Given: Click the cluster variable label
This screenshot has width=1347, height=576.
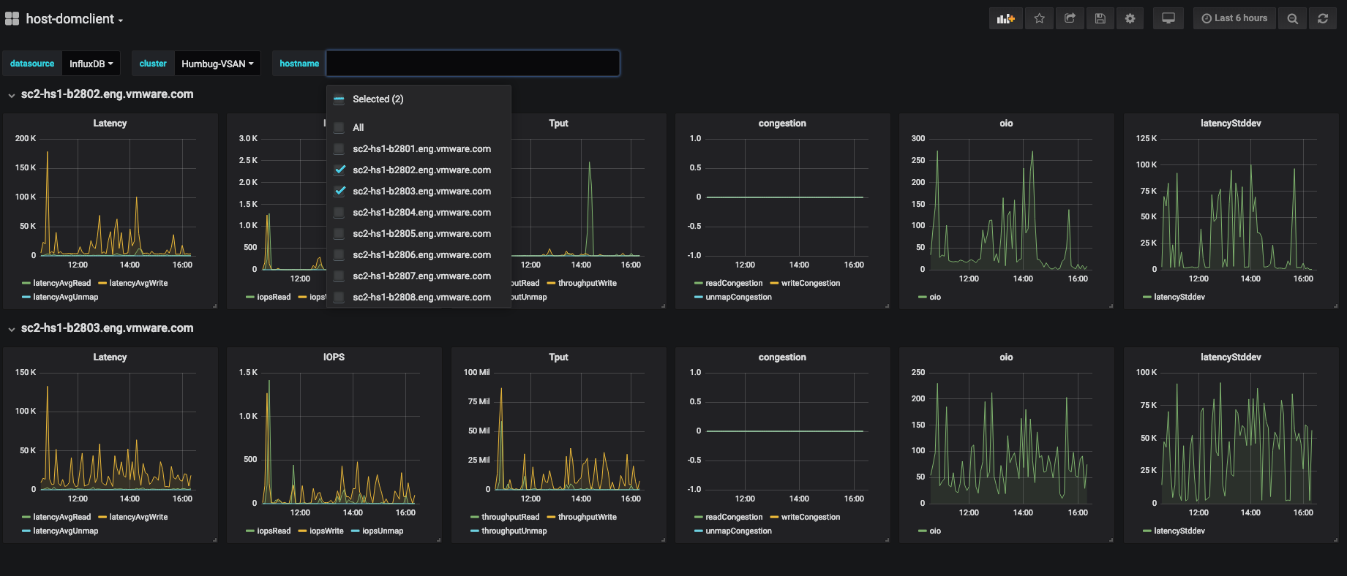Looking at the screenshot, I should click(153, 64).
